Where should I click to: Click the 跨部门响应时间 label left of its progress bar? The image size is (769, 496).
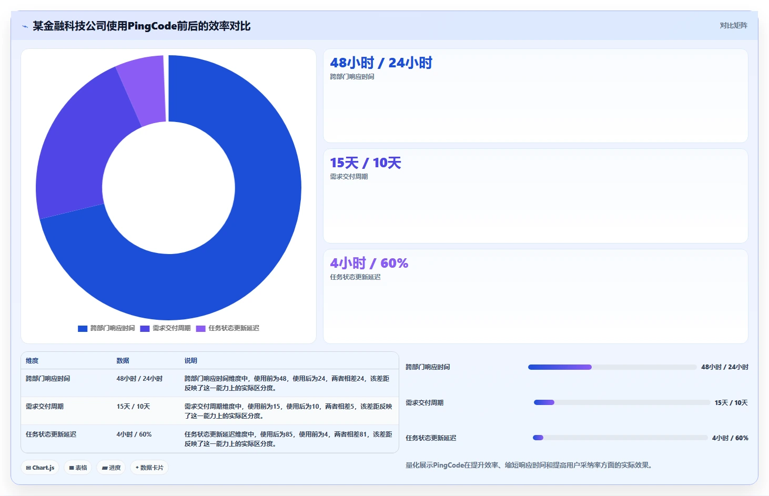coord(428,367)
